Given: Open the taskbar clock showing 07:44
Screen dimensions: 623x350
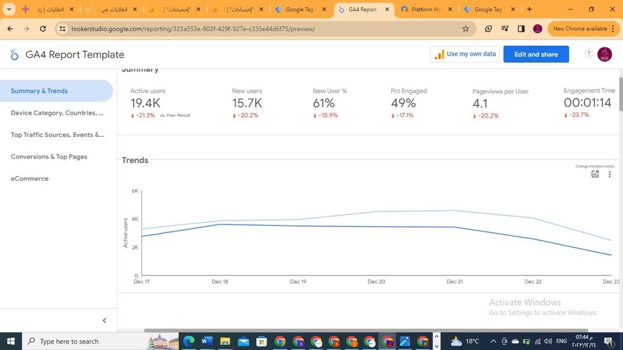Looking at the screenshot, I should coord(583,341).
